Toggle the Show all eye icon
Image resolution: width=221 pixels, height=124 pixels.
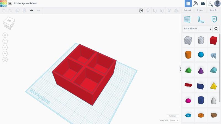[141, 10]
